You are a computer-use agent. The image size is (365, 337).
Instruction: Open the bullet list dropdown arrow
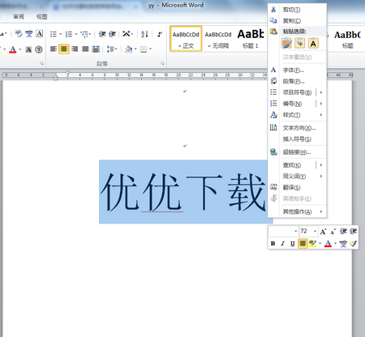(61, 34)
